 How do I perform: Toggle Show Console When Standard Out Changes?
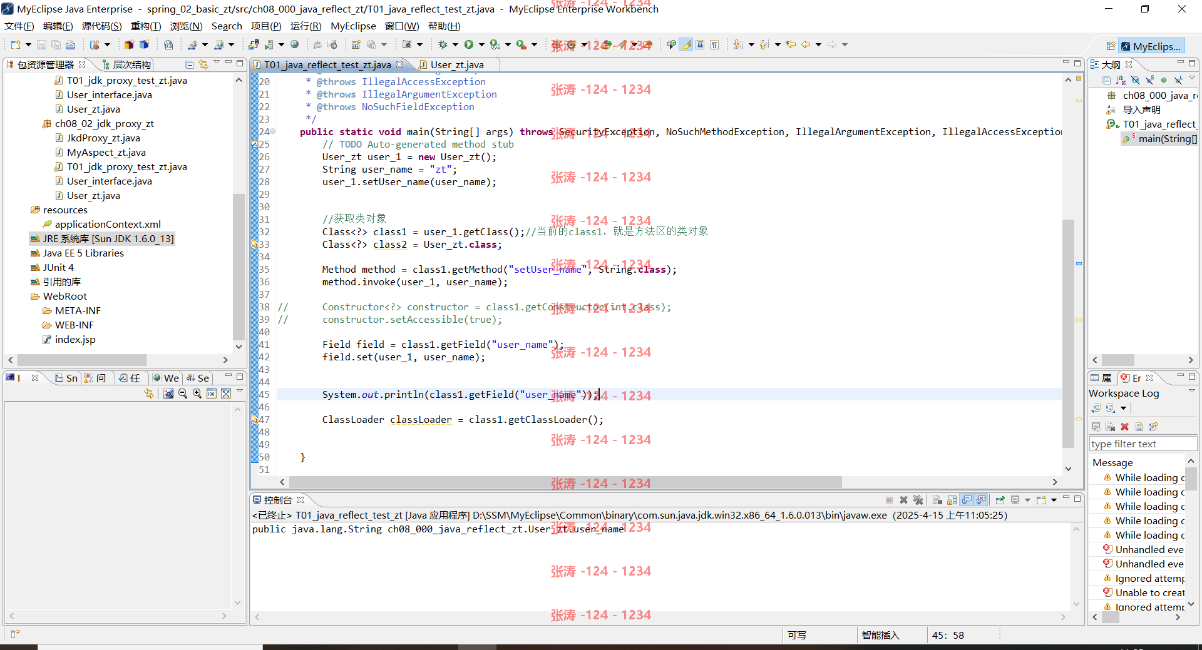[x=967, y=500]
